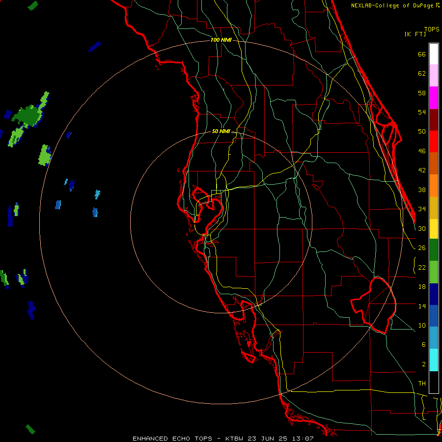Viewport: 442px width, 442px height.
Task: Pick the maroon legend swatch
Action: tap(434, 120)
